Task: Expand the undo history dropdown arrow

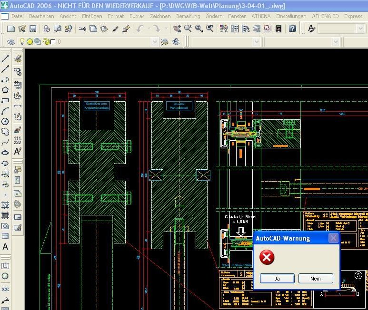Action: 149,29
